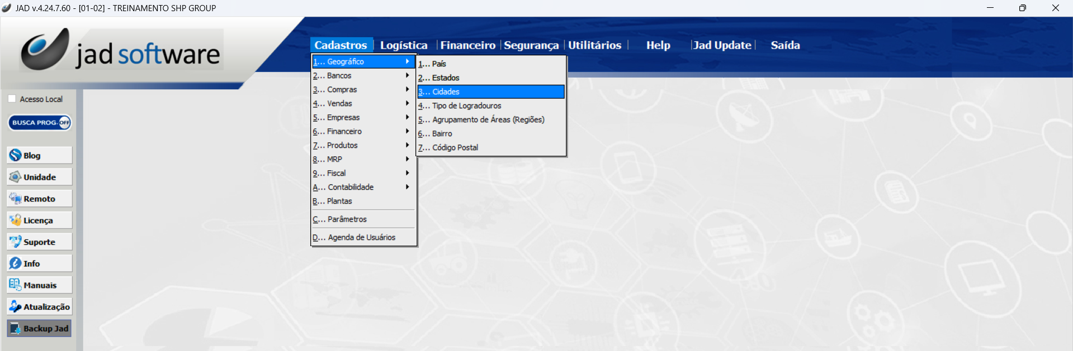The width and height of the screenshot is (1073, 351).
Task: Click the Jad Update menu item
Action: click(722, 45)
